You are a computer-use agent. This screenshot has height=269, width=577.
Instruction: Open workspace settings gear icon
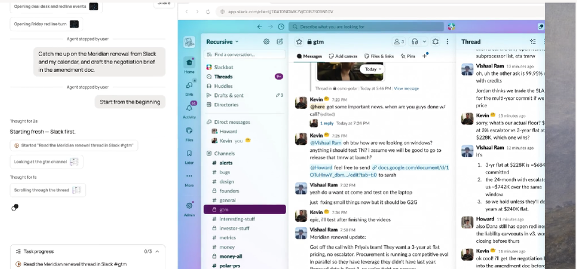pos(267,42)
